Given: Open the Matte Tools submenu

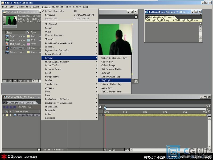Looking at the screenshot, I should [70, 65].
